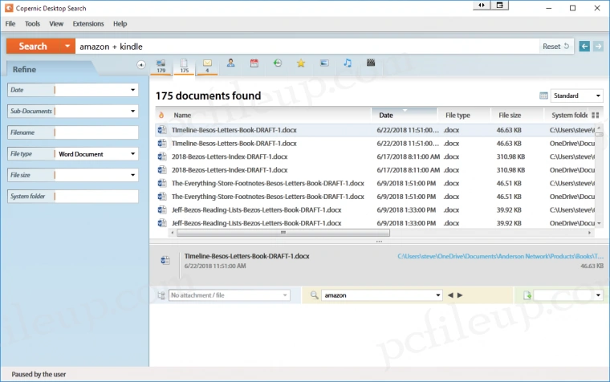Sort results by File type column header

tap(458, 115)
